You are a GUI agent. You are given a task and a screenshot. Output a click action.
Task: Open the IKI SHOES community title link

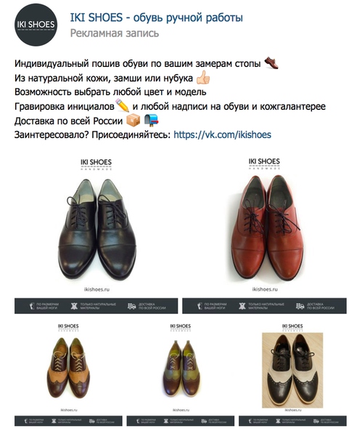point(156,17)
